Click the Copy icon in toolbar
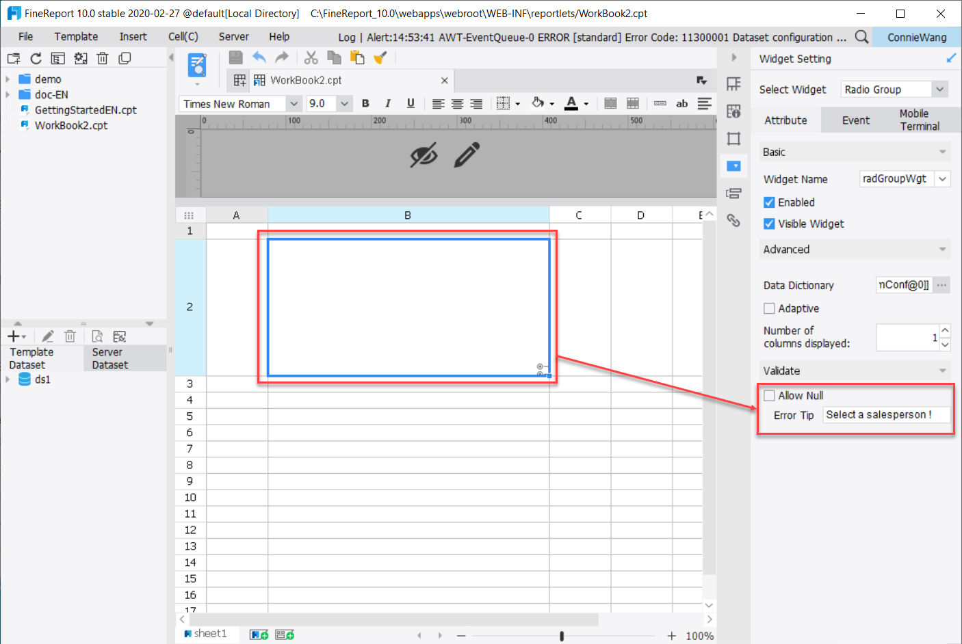The image size is (962, 644). click(x=334, y=57)
